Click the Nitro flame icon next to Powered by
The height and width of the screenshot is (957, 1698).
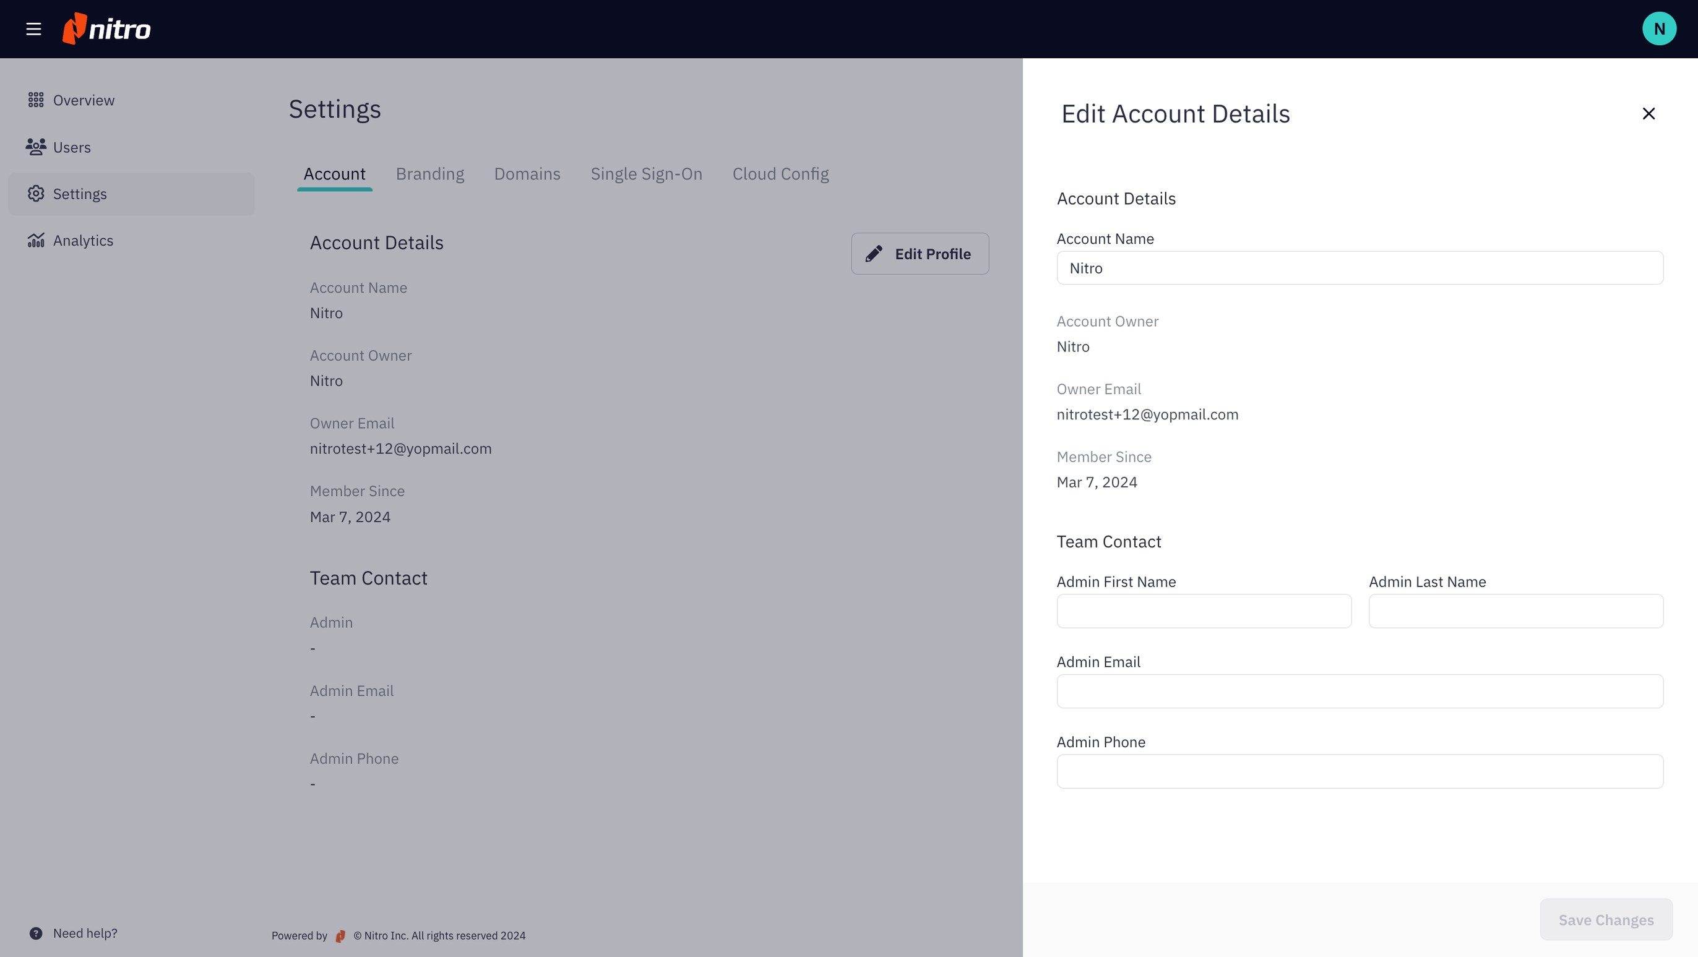[x=341, y=935]
